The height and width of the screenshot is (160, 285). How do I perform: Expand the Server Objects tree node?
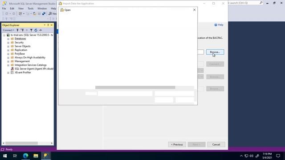(x=8, y=46)
